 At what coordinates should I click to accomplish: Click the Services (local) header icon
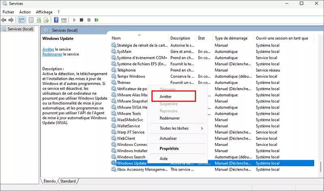click(47, 30)
